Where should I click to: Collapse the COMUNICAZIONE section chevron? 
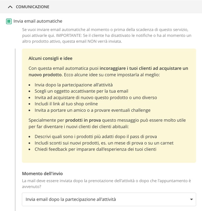10,7
